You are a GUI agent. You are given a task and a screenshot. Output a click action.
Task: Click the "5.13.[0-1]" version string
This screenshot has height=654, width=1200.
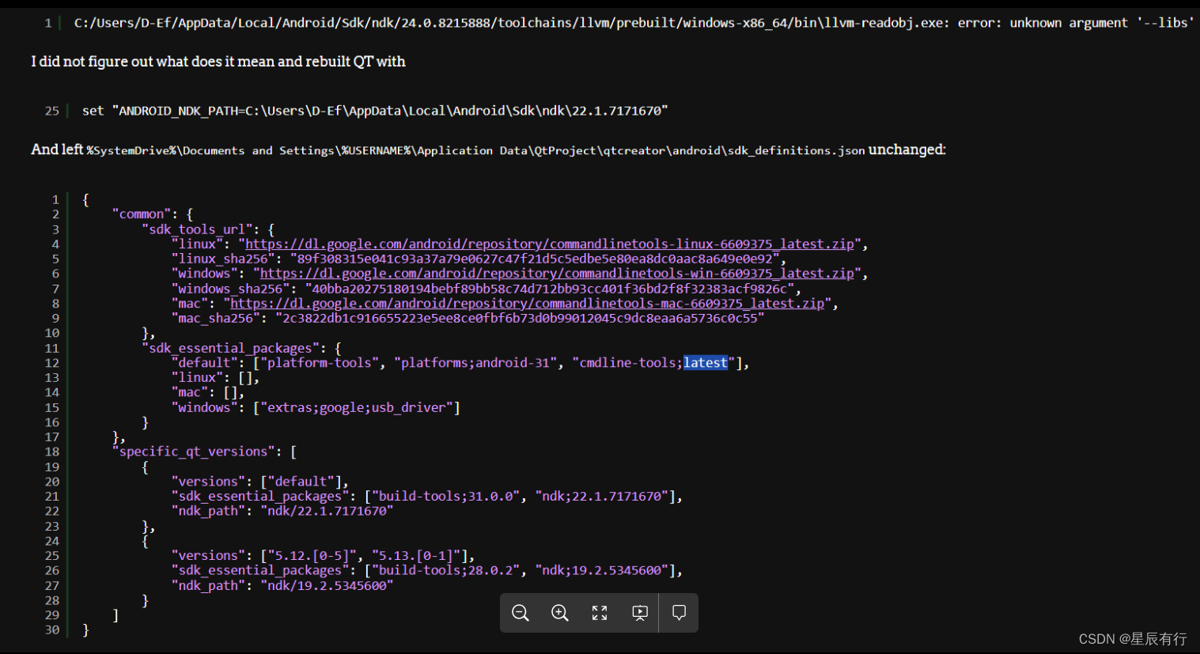pyautogui.click(x=416, y=556)
